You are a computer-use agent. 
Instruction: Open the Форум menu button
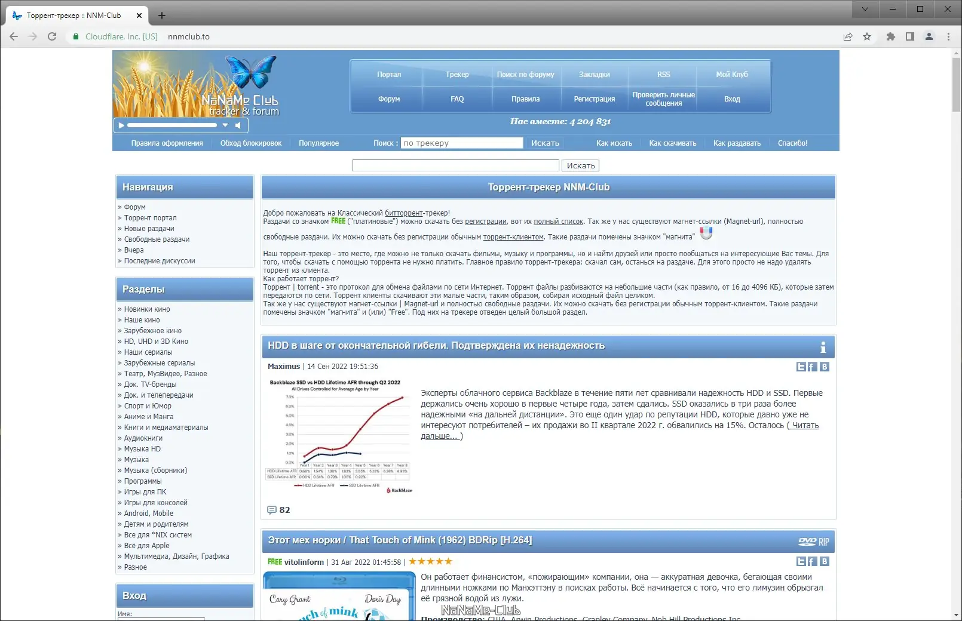tap(389, 99)
